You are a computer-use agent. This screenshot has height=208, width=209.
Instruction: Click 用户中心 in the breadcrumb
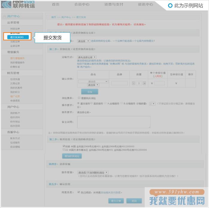pos(66,17)
